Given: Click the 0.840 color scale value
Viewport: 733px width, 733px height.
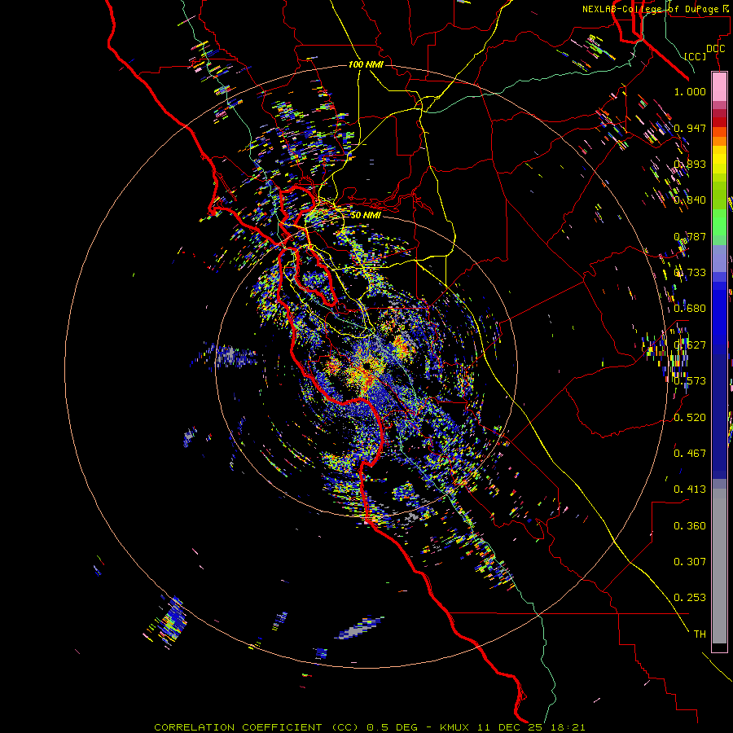Looking at the screenshot, I should pyautogui.click(x=690, y=200).
